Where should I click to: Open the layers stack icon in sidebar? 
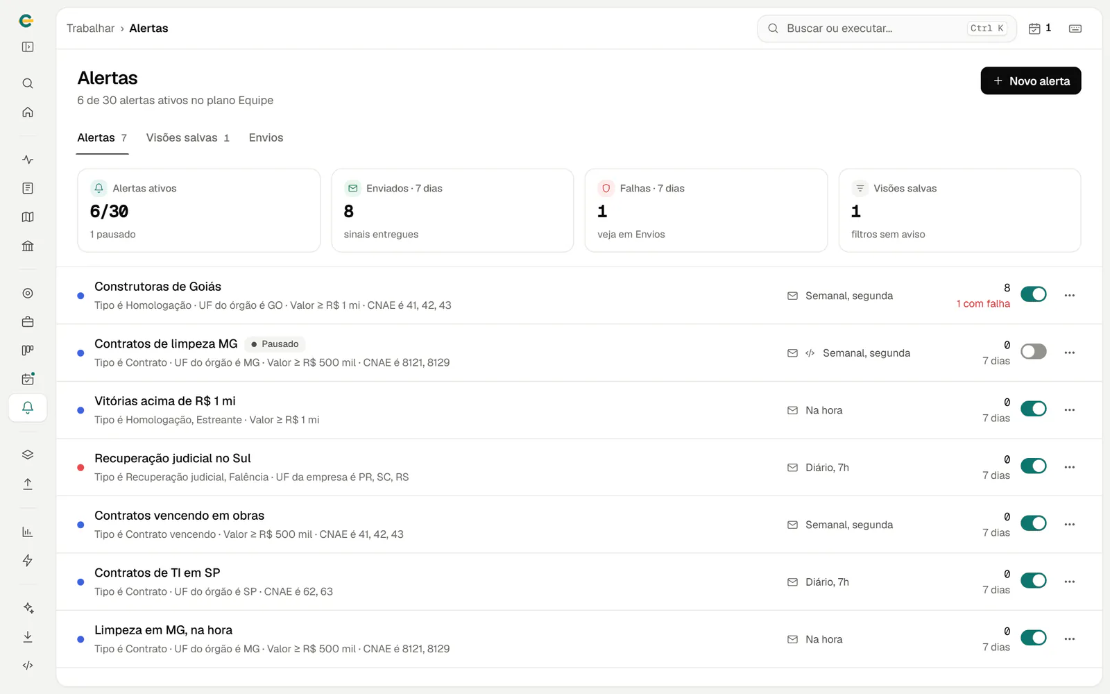pos(28,455)
